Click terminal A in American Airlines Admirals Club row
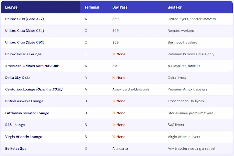 pyautogui.click(x=86, y=66)
